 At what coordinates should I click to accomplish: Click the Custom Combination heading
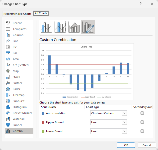(58, 39)
